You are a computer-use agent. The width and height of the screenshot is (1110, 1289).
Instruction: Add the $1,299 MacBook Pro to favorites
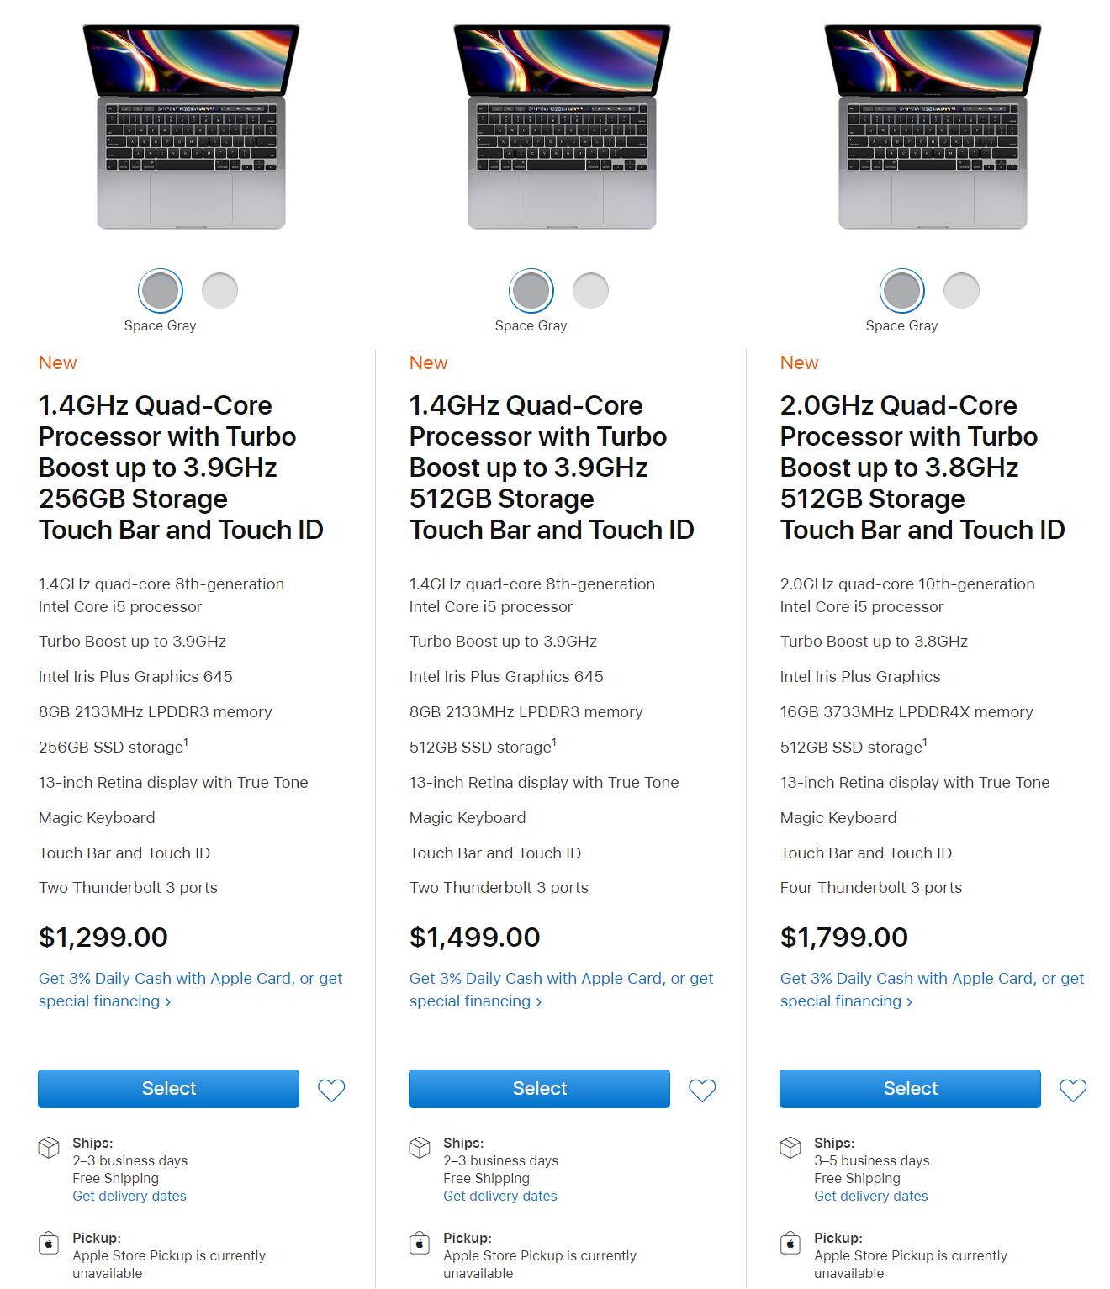[332, 1089]
